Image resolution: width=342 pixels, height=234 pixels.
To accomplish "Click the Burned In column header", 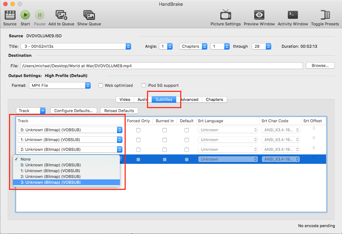I will coord(165,121).
